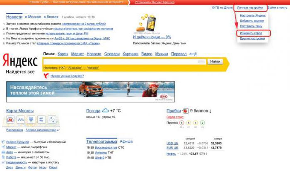Click the Найти search button
This screenshot has width=290, height=171.
coord(215,61)
